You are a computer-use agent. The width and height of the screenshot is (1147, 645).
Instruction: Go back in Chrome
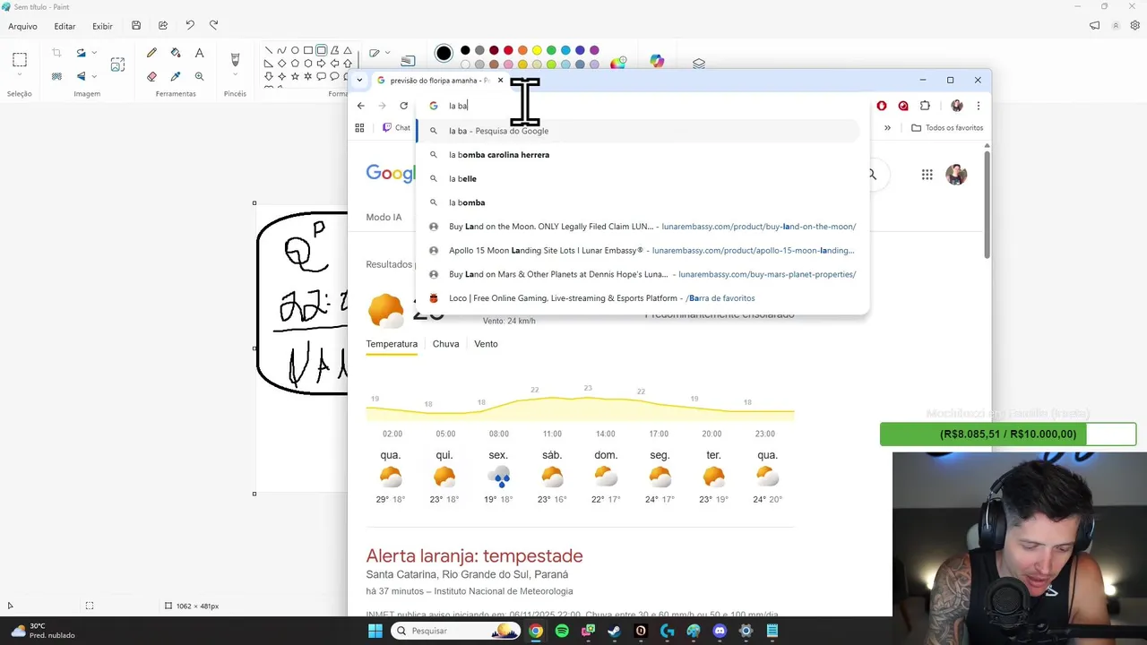(360, 106)
